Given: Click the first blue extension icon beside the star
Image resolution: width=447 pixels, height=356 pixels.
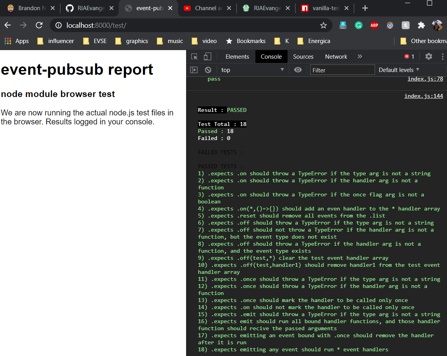Looking at the screenshot, I should coord(343,25).
